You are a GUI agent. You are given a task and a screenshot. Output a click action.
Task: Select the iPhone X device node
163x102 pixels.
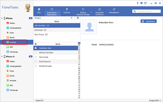point(10,56)
